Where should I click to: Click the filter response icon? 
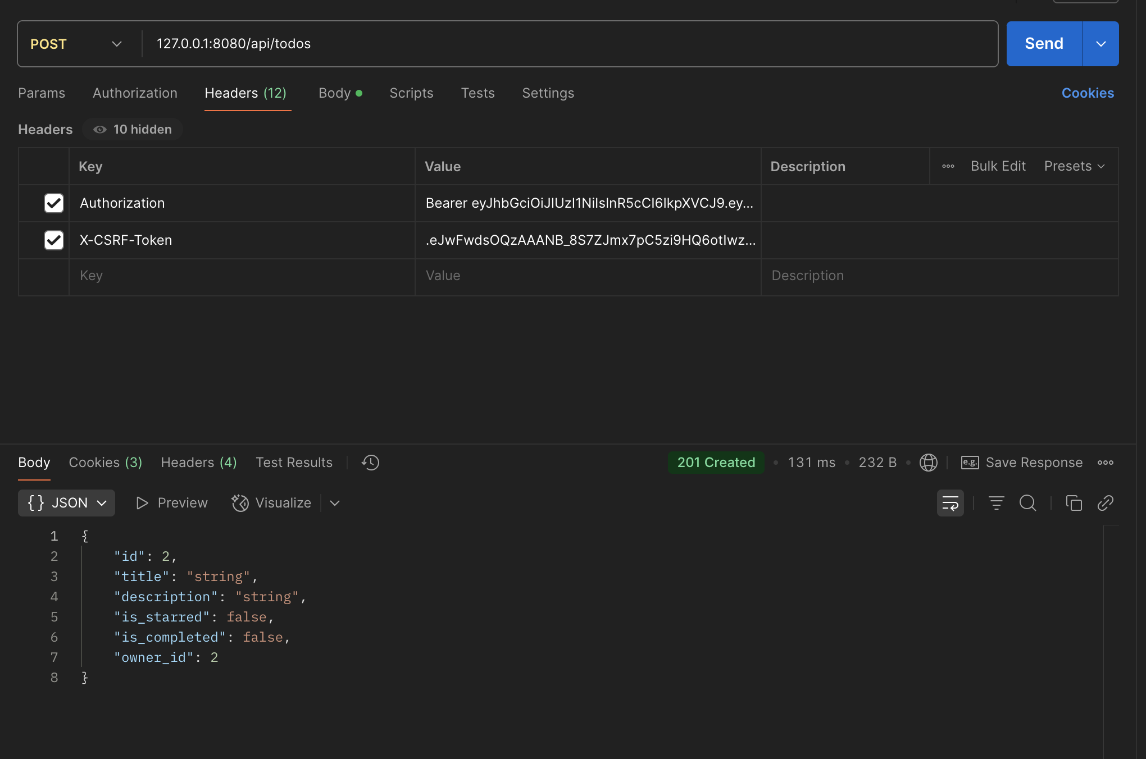point(996,503)
